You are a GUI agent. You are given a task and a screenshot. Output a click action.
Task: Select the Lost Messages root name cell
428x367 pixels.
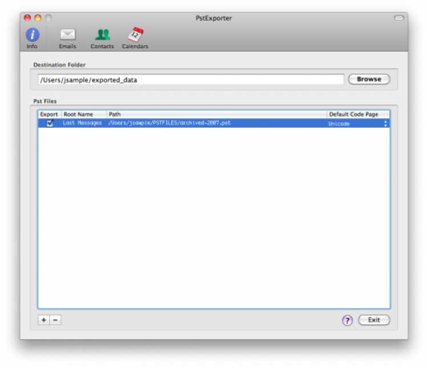pos(82,123)
